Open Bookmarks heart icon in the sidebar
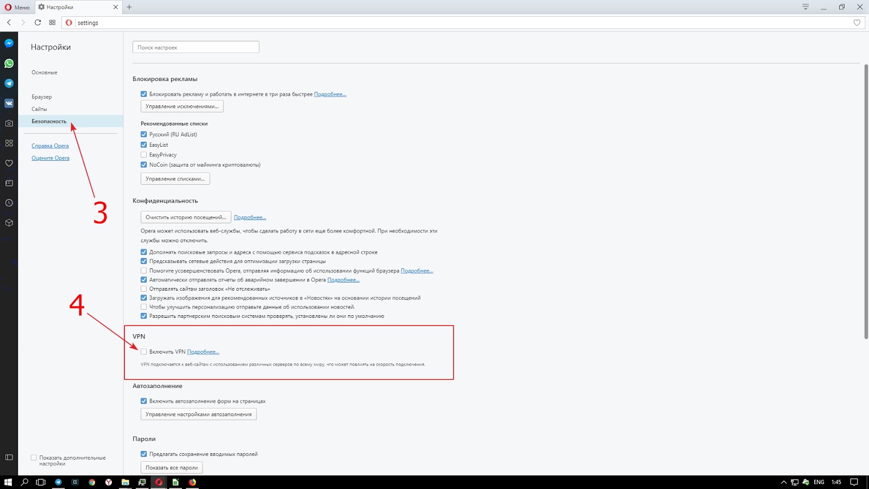 9,163
